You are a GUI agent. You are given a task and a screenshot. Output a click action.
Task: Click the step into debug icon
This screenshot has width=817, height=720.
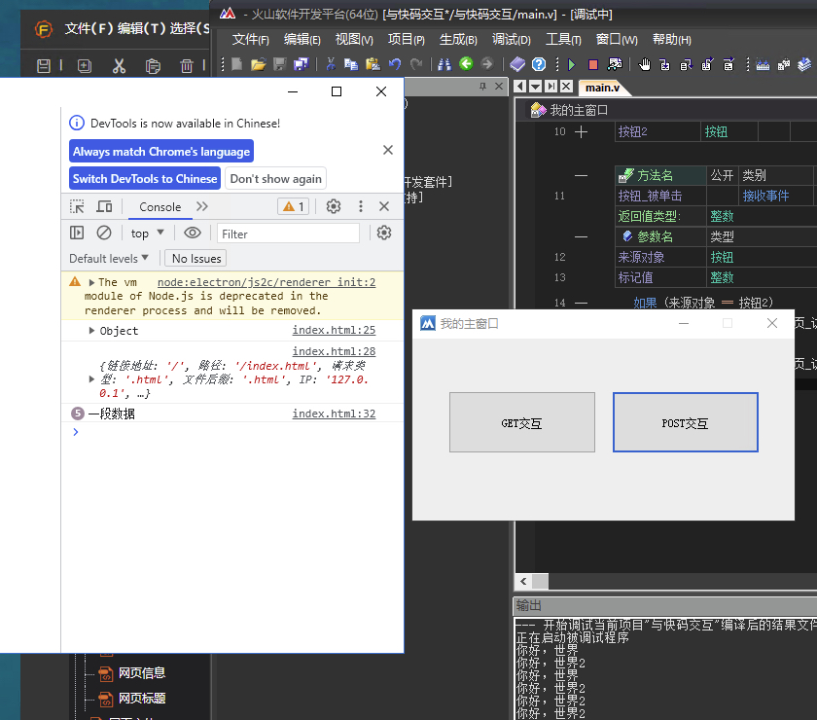coord(665,64)
